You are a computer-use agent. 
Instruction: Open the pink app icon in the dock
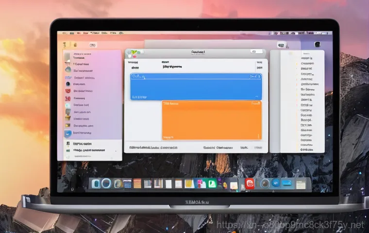coord(201,183)
